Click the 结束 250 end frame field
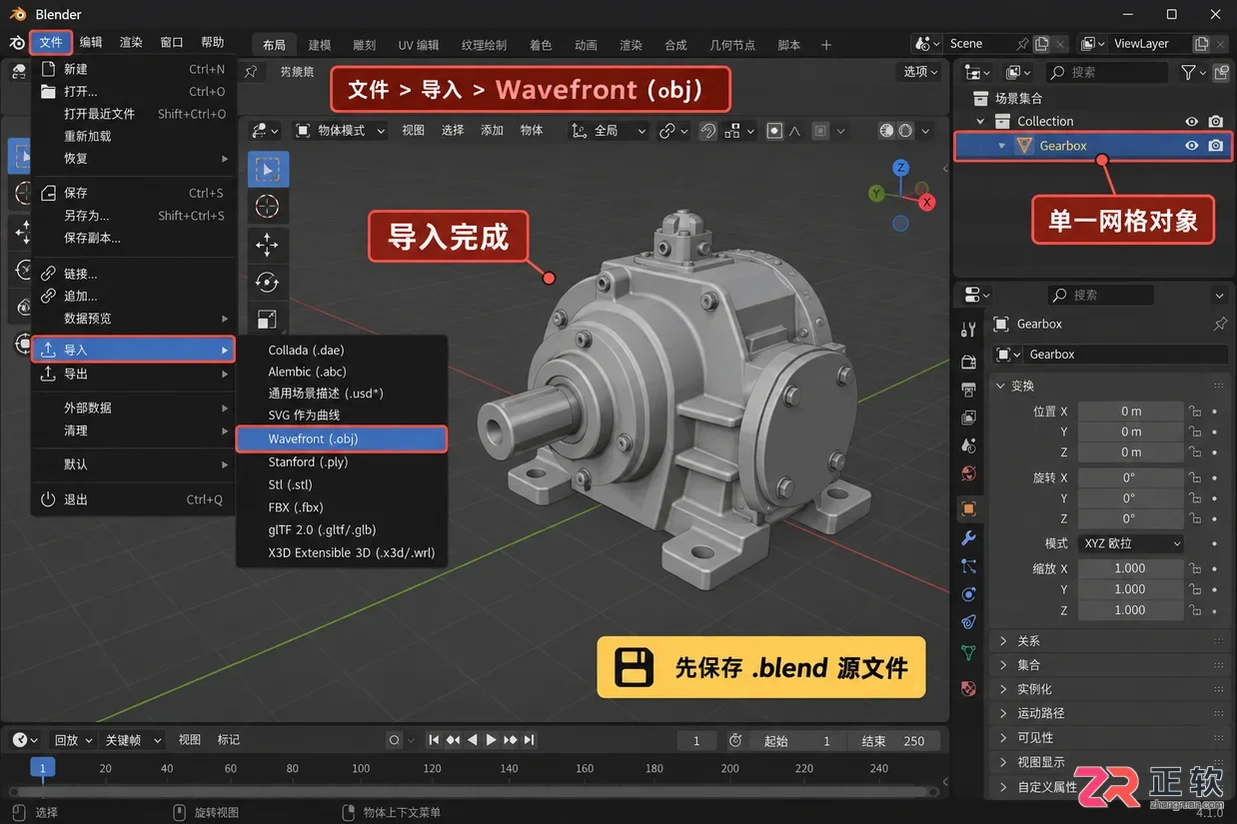Image resolution: width=1237 pixels, height=824 pixels. 893,741
